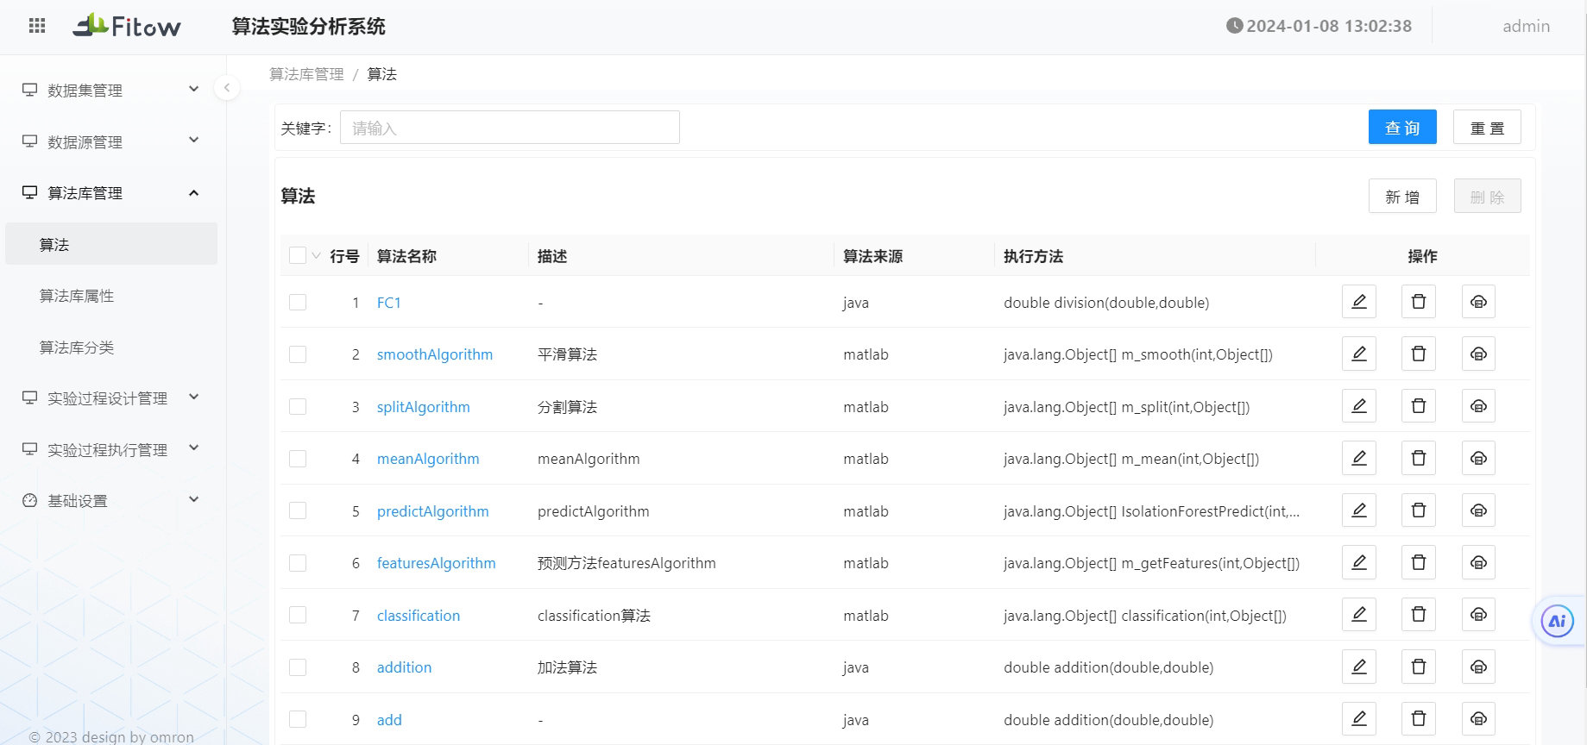Delete the meanAlgorithm row
This screenshot has height=745, width=1587.
tap(1419, 458)
